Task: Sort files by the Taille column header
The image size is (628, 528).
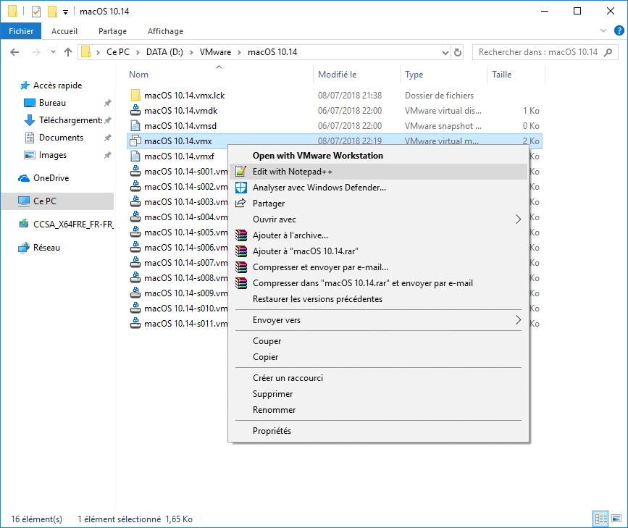Action: pyautogui.click(x=502, y=75)
